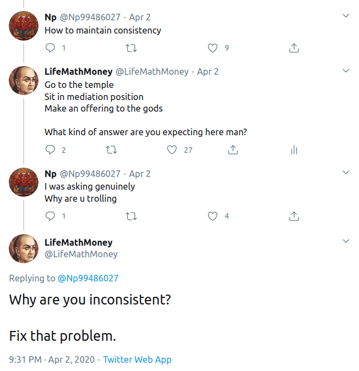Reply to the "Go to the temple" tweet
This screenshot has width=359, height=371.
click(50, 149)
